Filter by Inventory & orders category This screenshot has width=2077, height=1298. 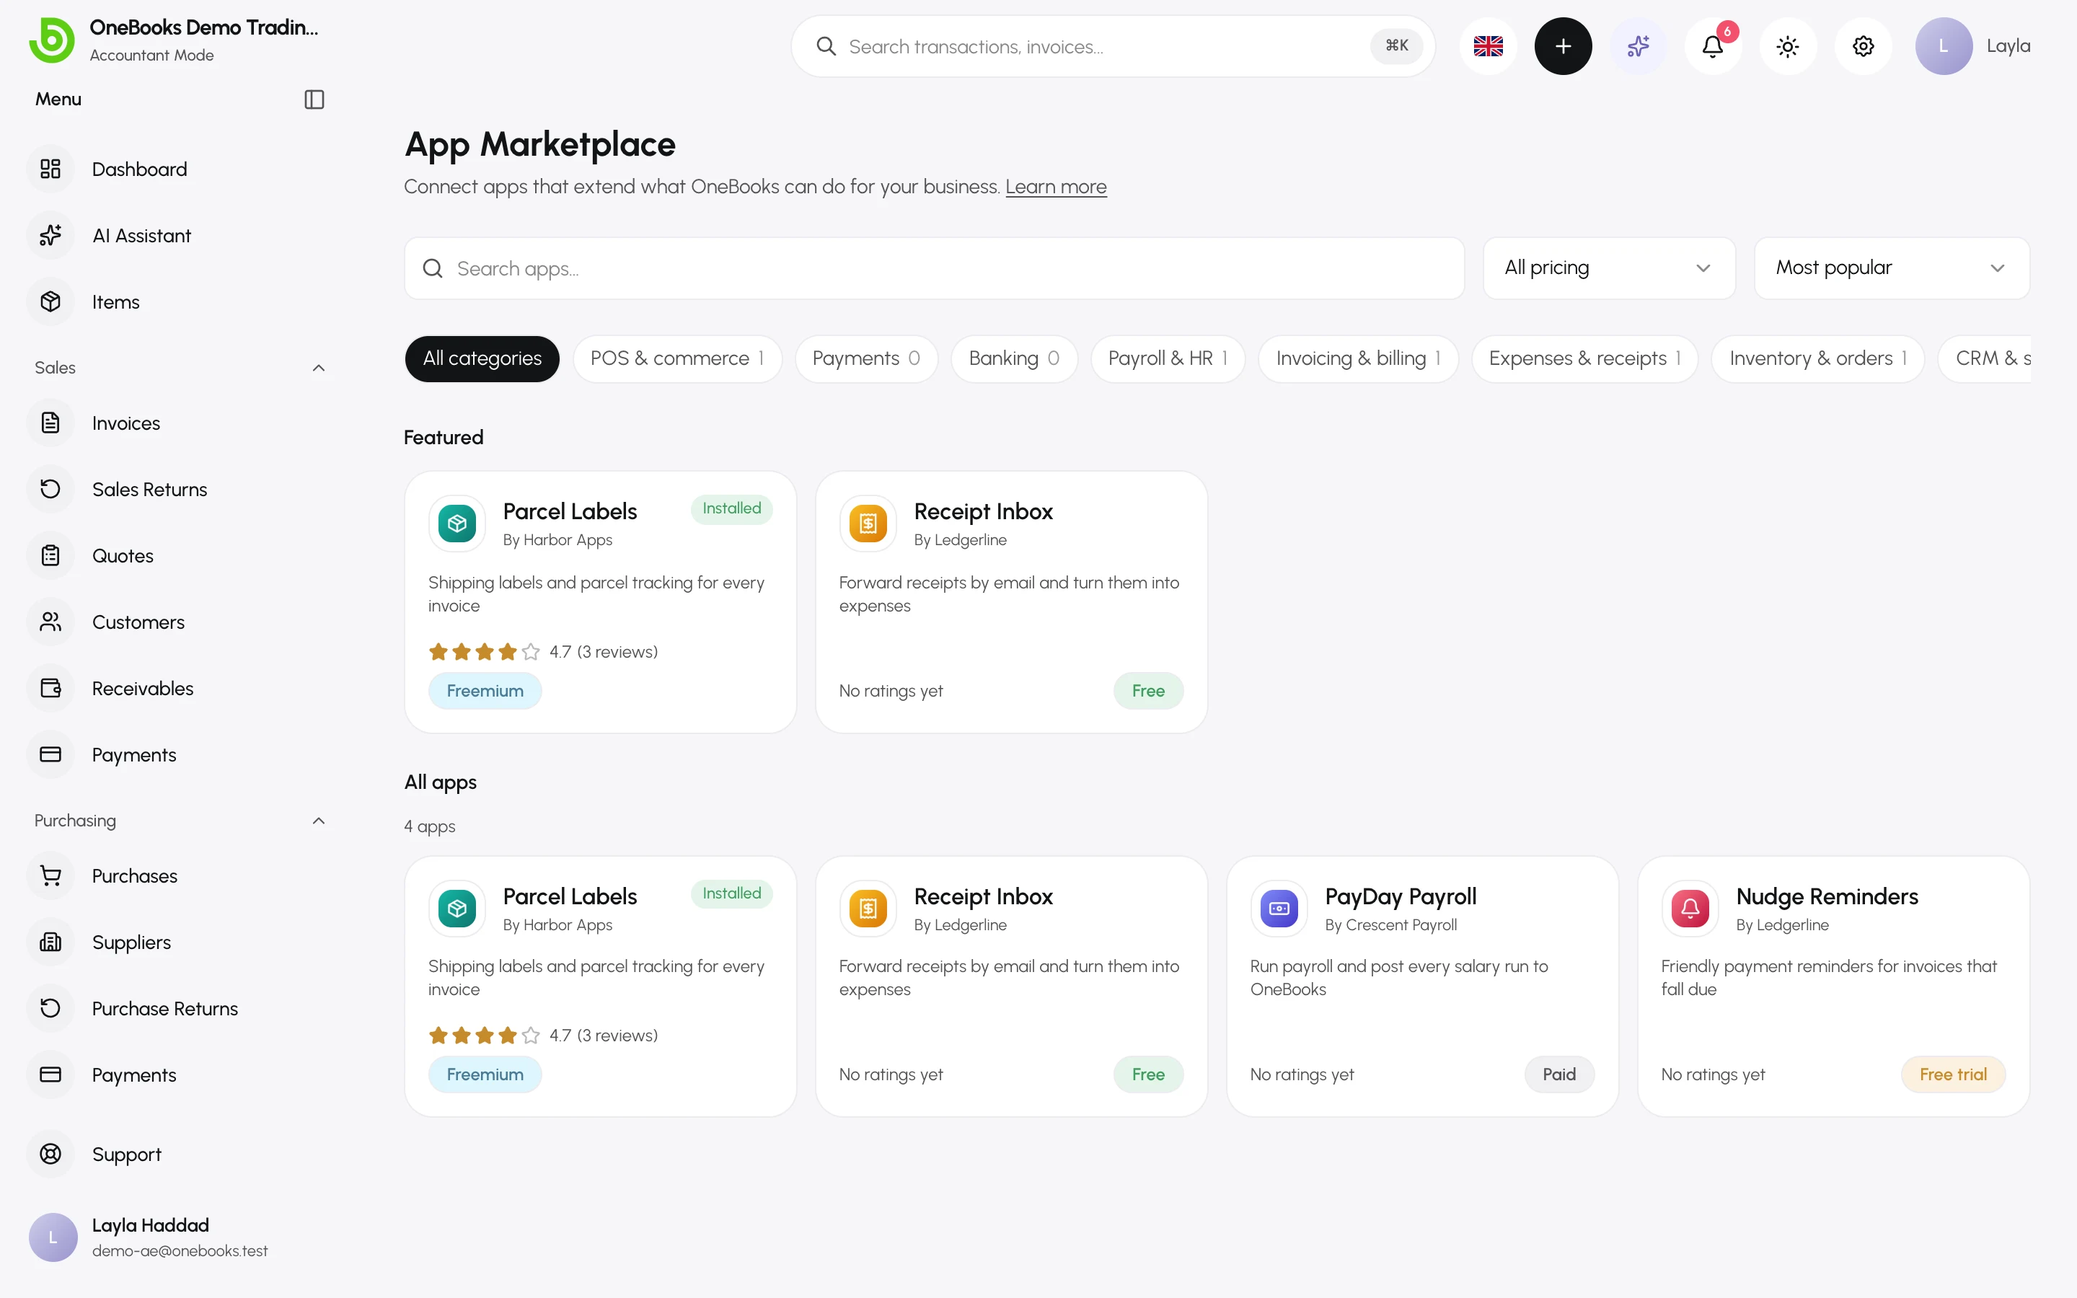click(1818, 359)
